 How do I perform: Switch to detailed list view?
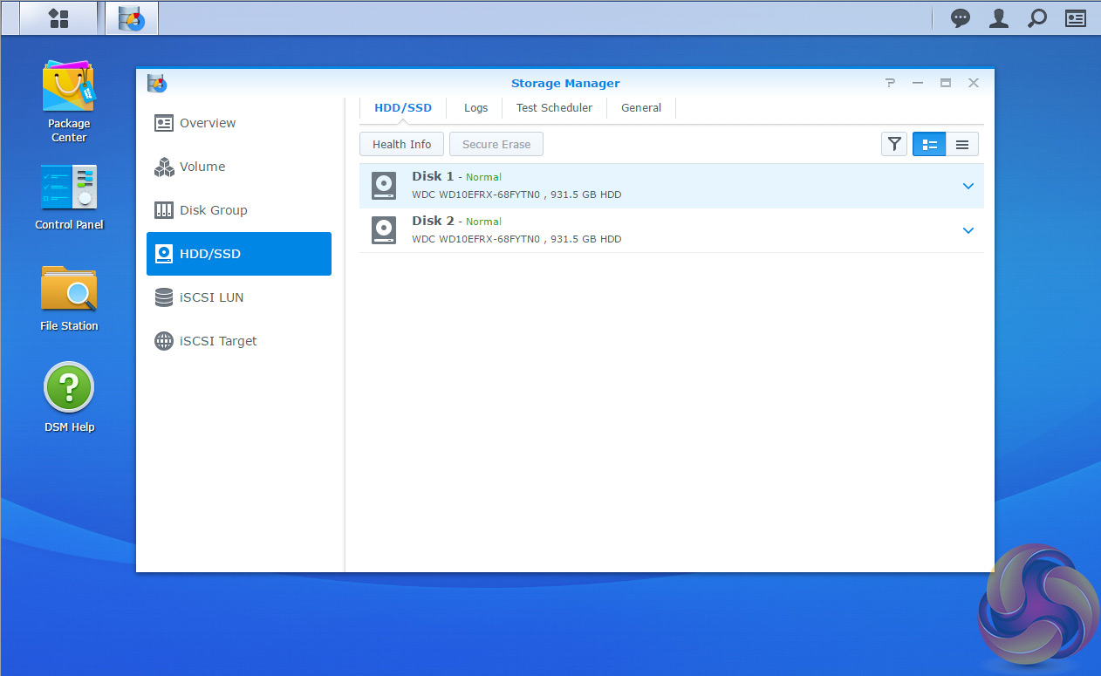(929, 144)
